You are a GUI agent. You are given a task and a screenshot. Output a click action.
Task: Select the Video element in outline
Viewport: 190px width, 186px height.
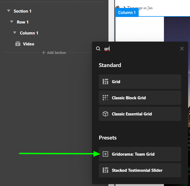coord(29,44)
